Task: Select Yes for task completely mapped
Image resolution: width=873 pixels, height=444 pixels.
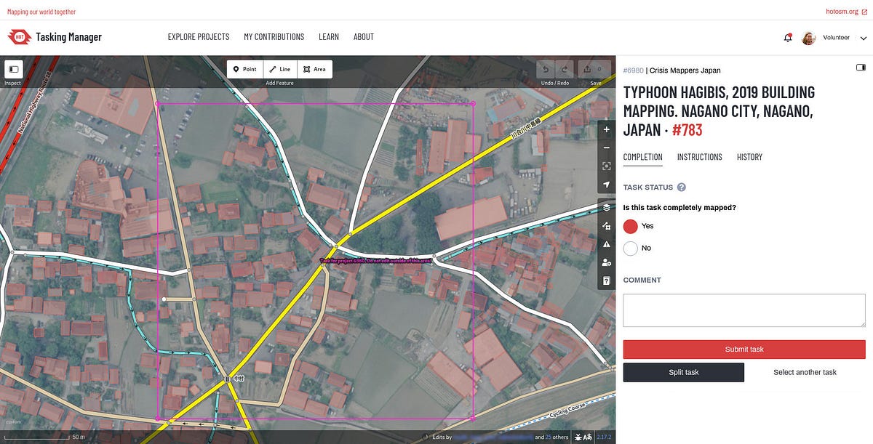Action: pyautogui.click(x=631, y=226)
